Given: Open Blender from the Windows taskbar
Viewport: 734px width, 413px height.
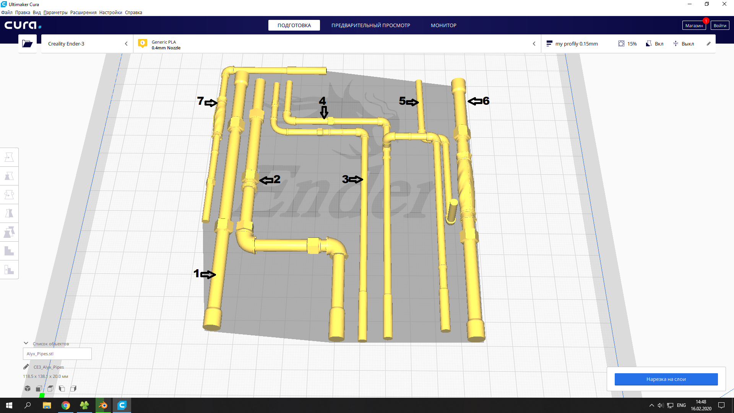Looking at the screenshot, I should 103,405.
